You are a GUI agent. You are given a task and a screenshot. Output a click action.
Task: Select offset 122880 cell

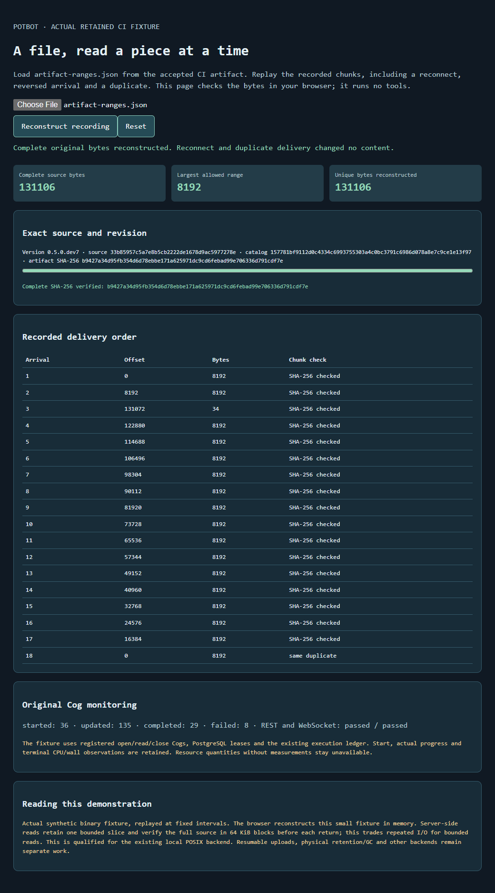[x=135, y=426]
